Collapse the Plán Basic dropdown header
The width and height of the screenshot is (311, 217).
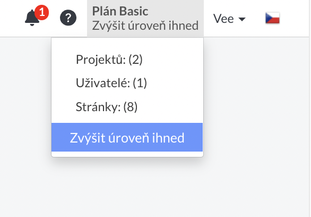pos(145,19)
